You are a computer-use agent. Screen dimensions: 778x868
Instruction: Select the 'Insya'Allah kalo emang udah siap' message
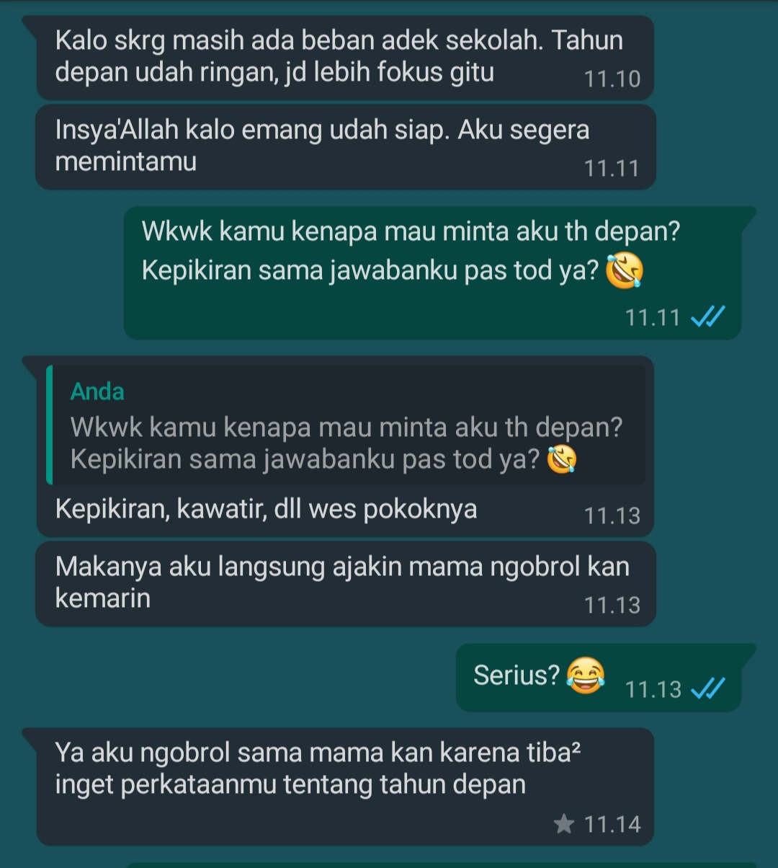click(345, 147)
